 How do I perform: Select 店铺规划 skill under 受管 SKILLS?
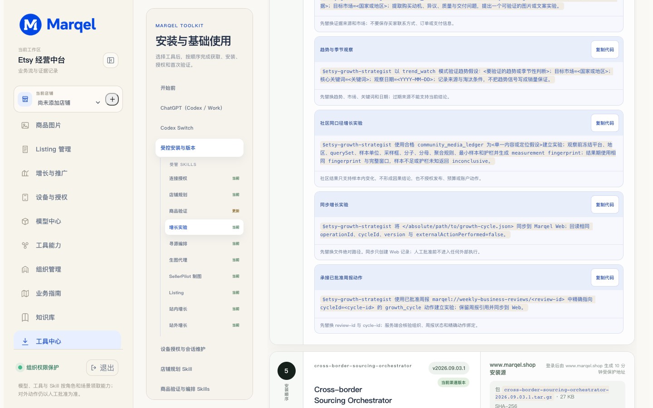click(x=204, y=194)
